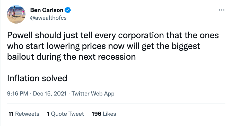Image resolution: width=238 pixels, height=126 pixels.
Task: View the 11 Retweets list
Action: pos(24,114)
